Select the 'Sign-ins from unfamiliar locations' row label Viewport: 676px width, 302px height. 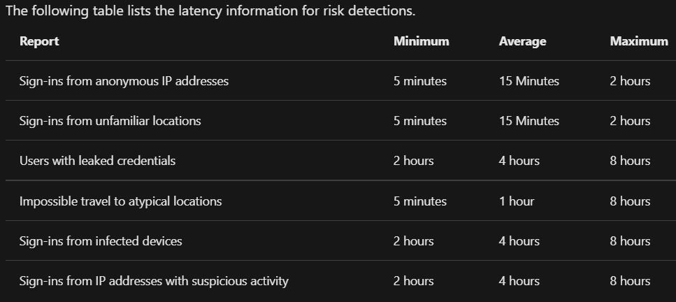[110, 121]
